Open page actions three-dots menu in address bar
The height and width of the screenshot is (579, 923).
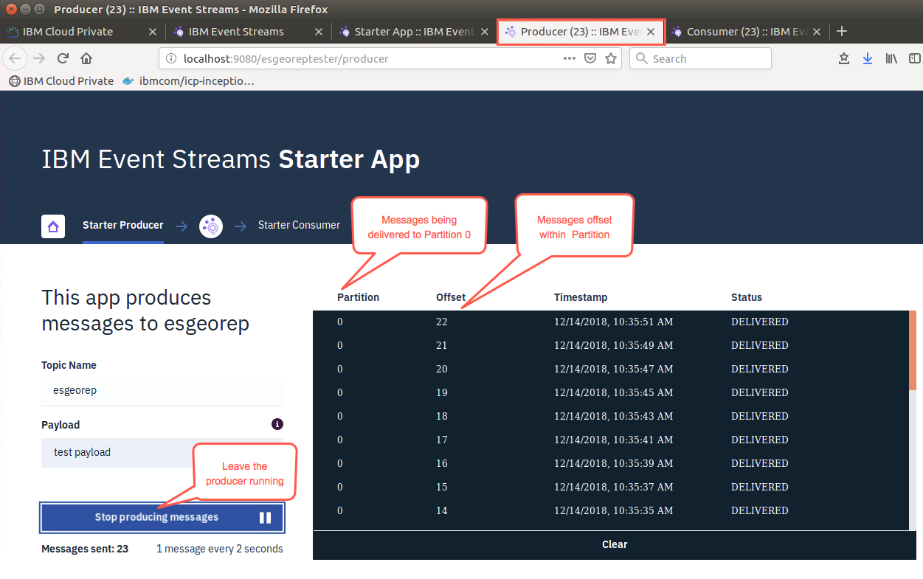pyautogui.click(x=570, y=58)
